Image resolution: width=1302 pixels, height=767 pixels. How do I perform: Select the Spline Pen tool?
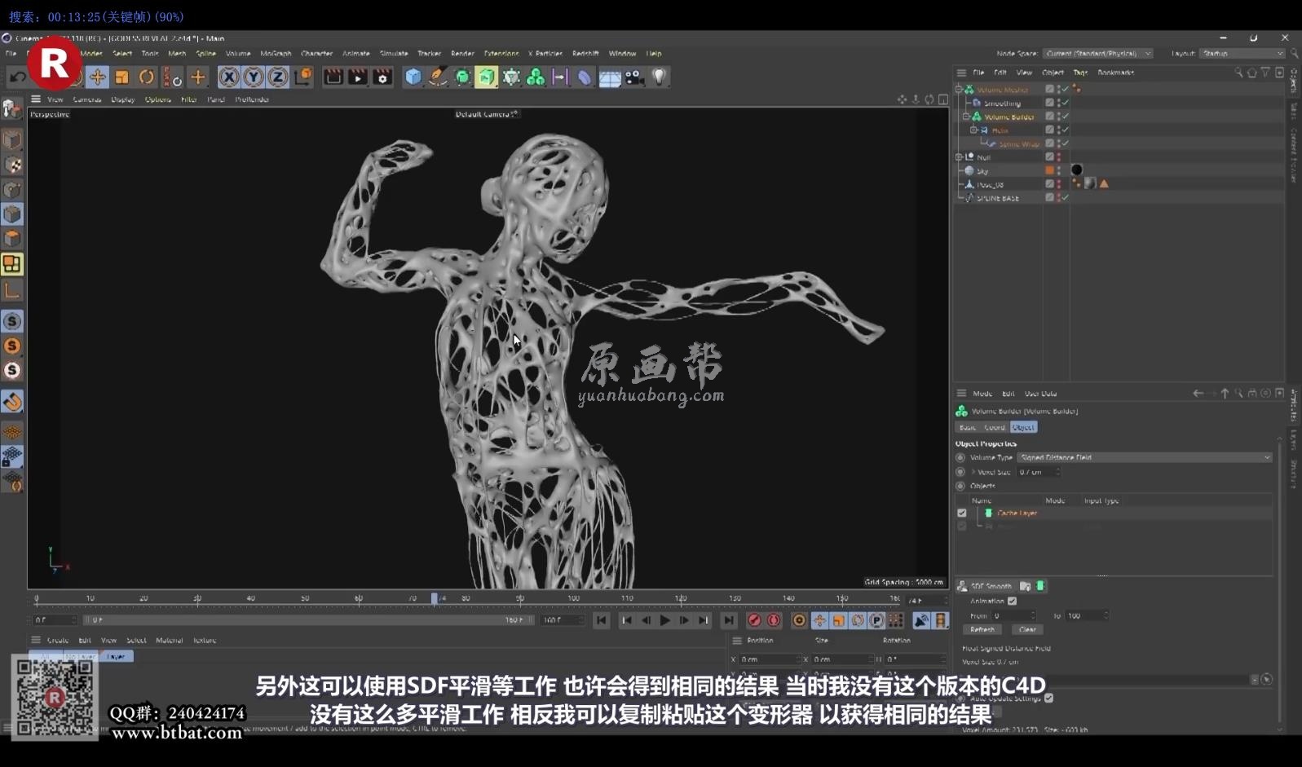point(438,77)
